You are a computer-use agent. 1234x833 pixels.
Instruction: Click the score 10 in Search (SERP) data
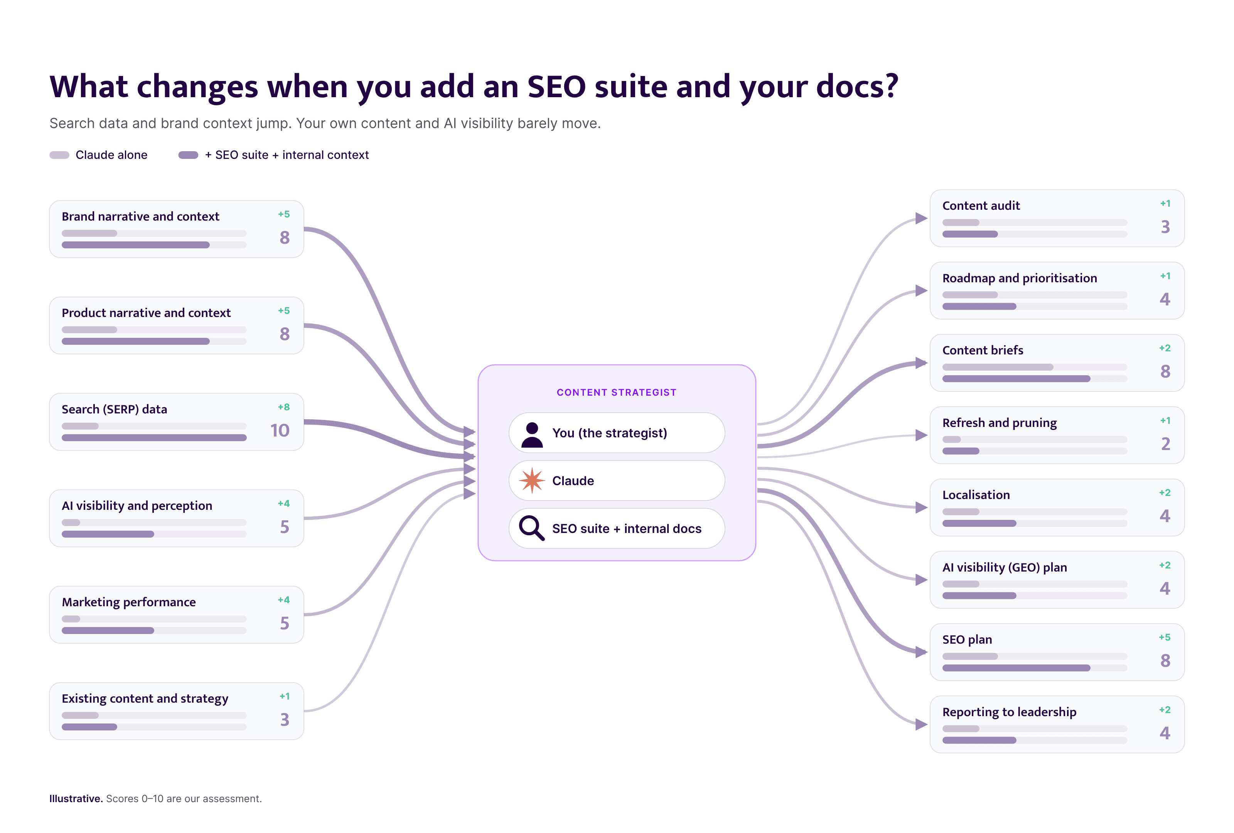click(280, 430)
